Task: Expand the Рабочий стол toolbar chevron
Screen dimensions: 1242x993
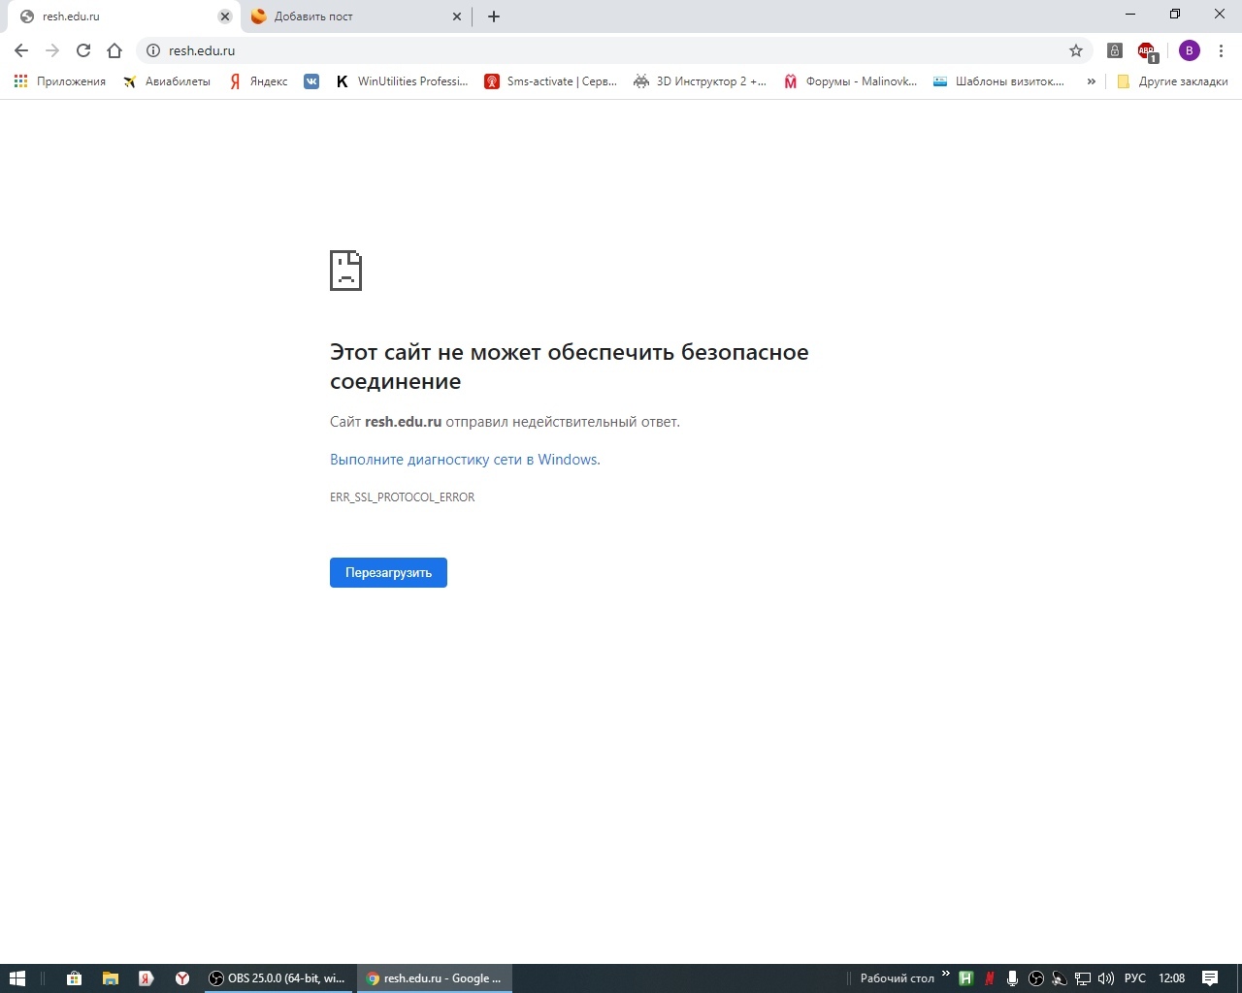Action: click(x=946, y=974)
